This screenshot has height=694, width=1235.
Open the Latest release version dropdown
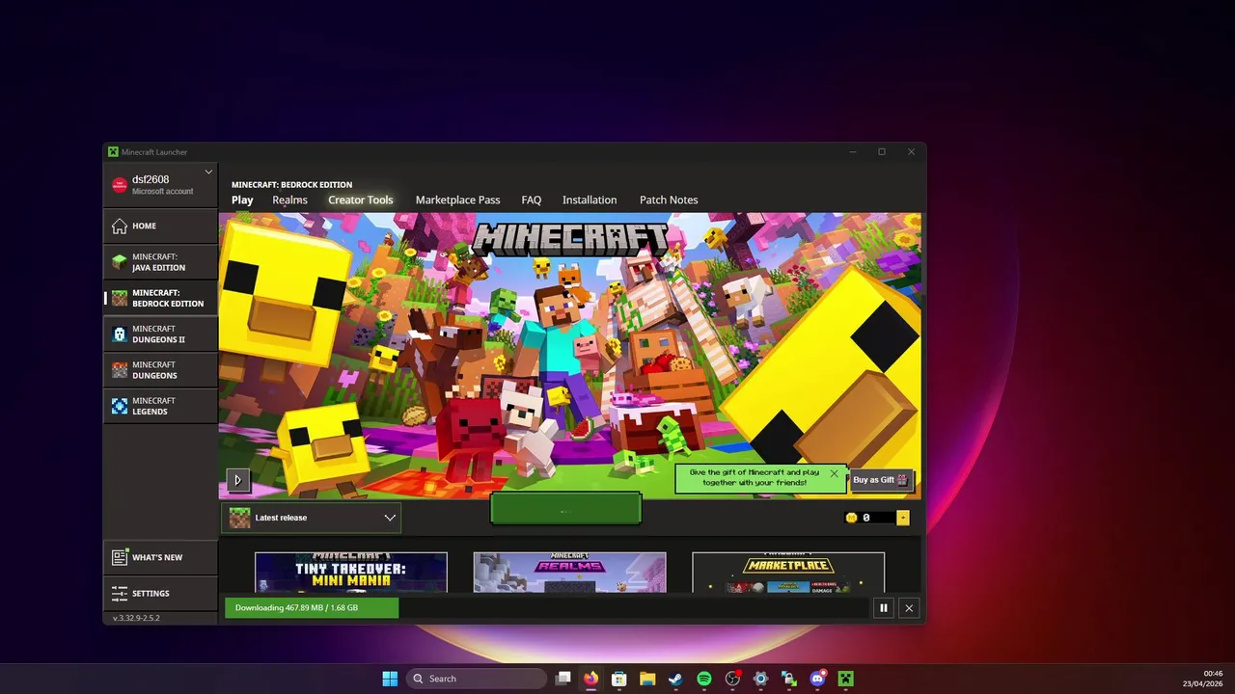(x=311, y=518)
